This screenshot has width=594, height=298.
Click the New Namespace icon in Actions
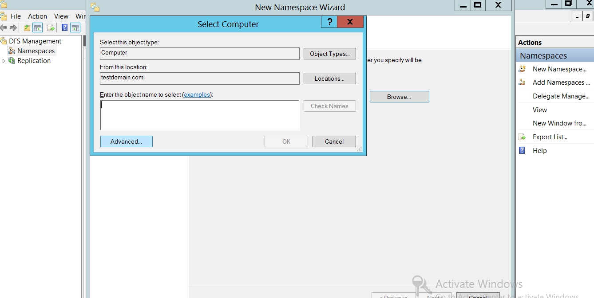tap(523, 69)
